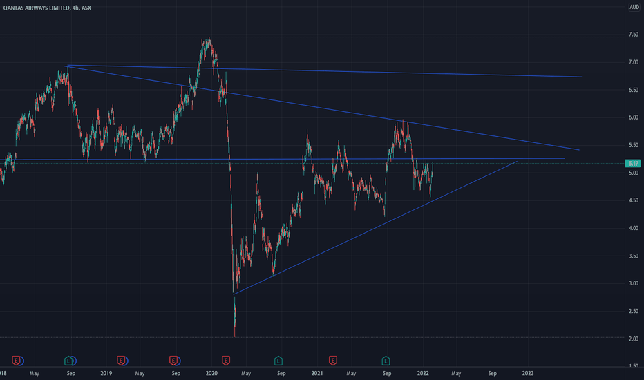Click the Sep label just before 2023
The image size is (644, 380).
(x=492, y=373)
